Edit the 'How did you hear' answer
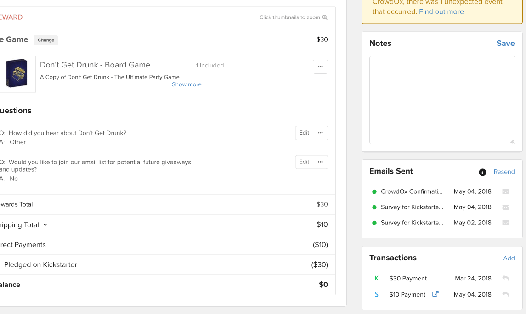 point(304,133)
